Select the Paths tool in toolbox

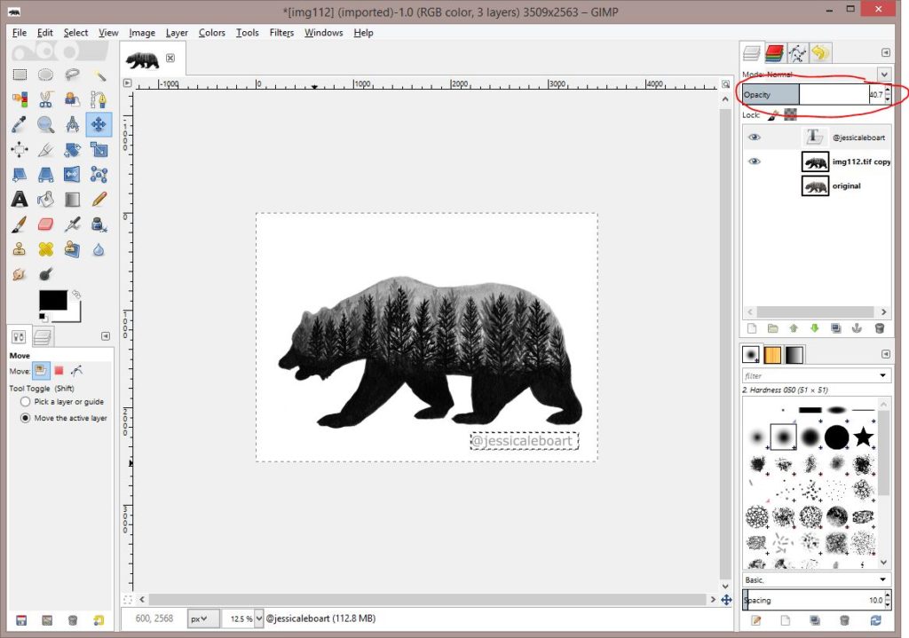99,99
